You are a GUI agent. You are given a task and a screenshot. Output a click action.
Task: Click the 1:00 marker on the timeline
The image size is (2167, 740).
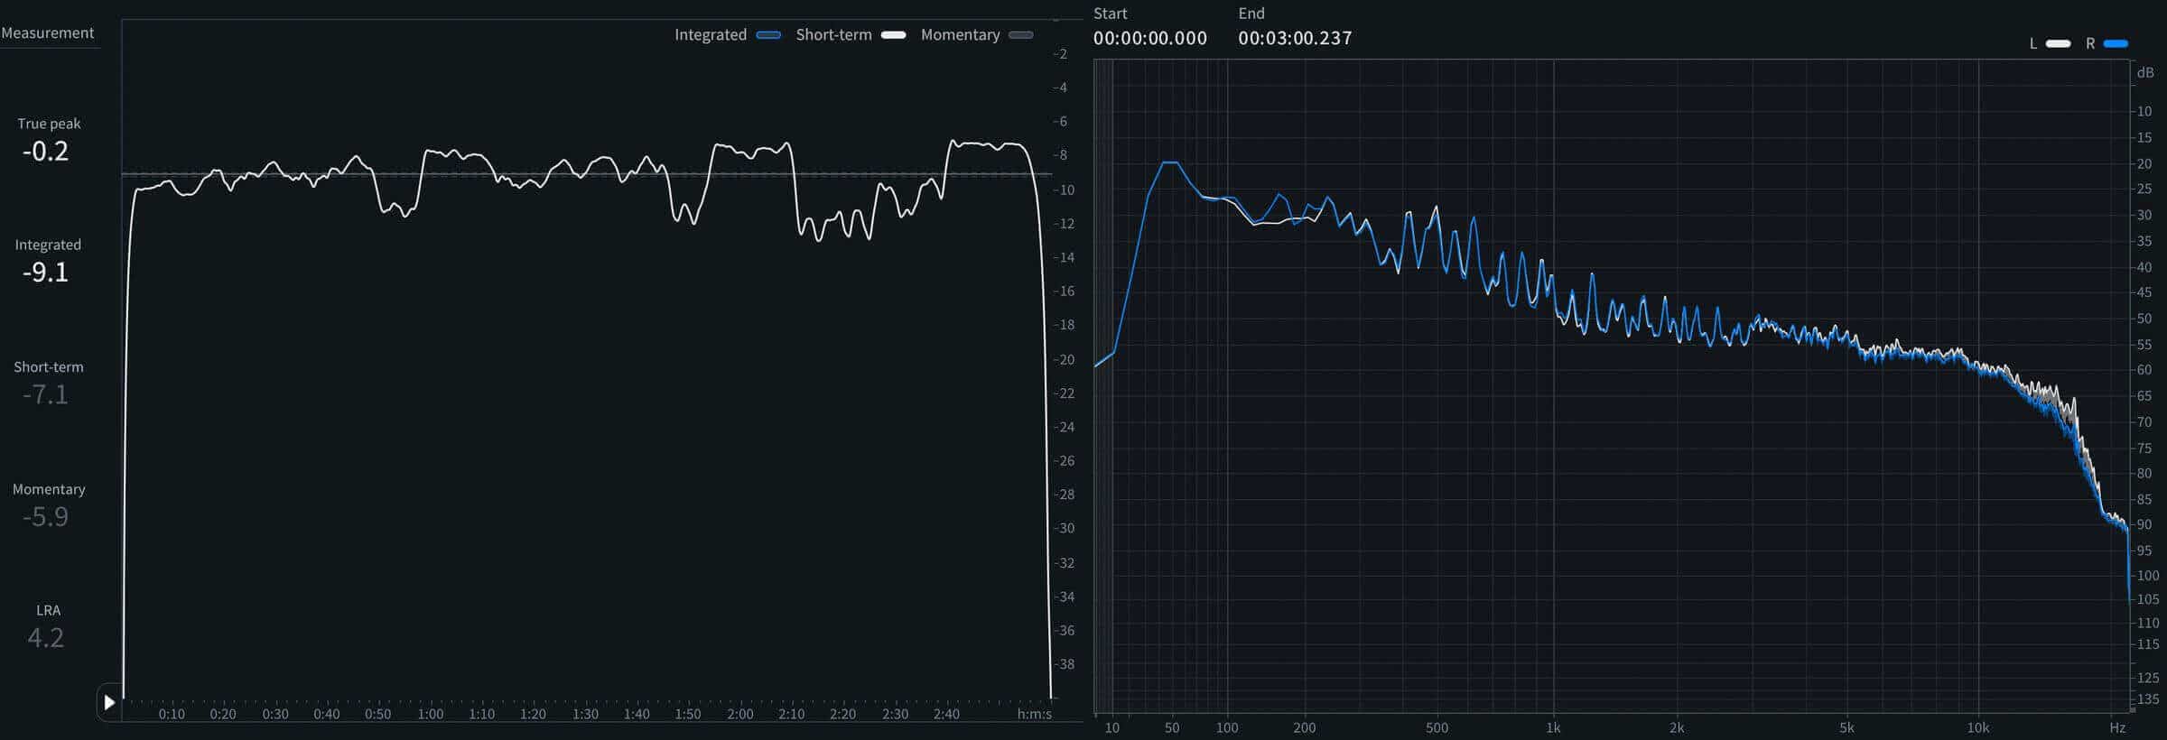point(431,714)
